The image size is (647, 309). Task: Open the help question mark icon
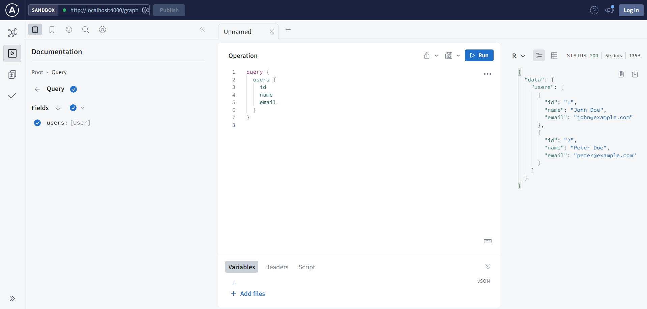click(x=594, y=10)
